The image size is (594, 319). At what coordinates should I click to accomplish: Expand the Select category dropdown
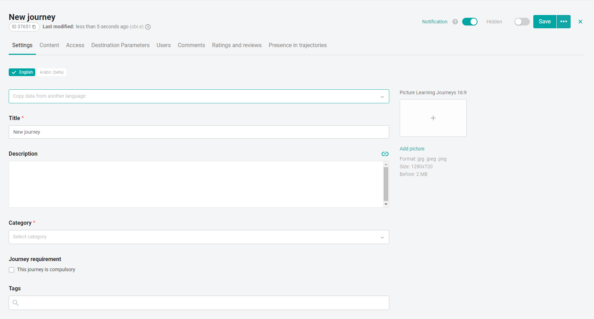tap(199, 237)
